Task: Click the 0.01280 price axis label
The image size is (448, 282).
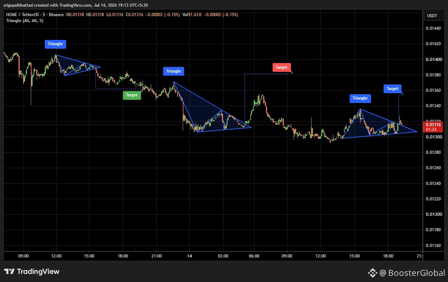Action: coord(433,152)
